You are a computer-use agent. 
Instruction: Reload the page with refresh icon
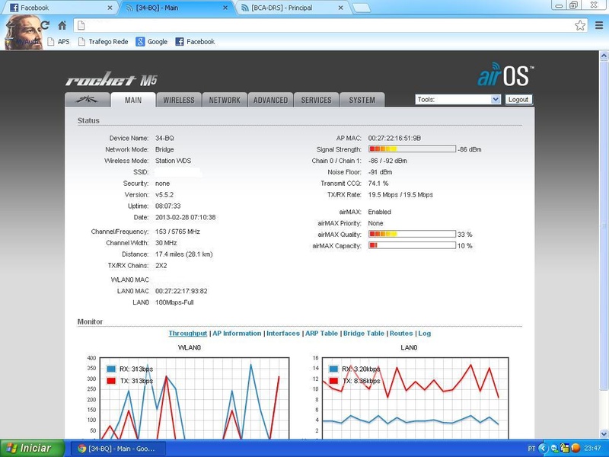click(45, 25)
